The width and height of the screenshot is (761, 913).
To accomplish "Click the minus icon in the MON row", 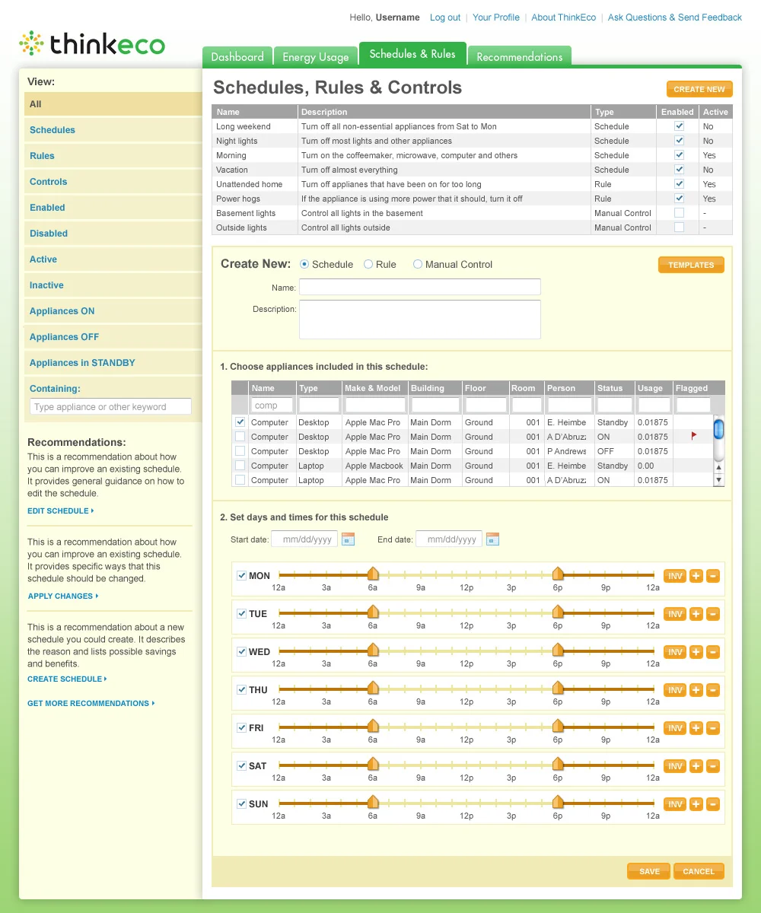I will [x=713, y=576].
